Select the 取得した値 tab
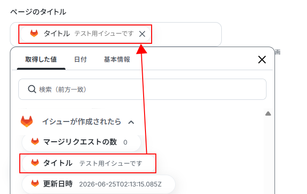Image resolution: width=307 pixels, height=194 pixels. click(41, 59)
